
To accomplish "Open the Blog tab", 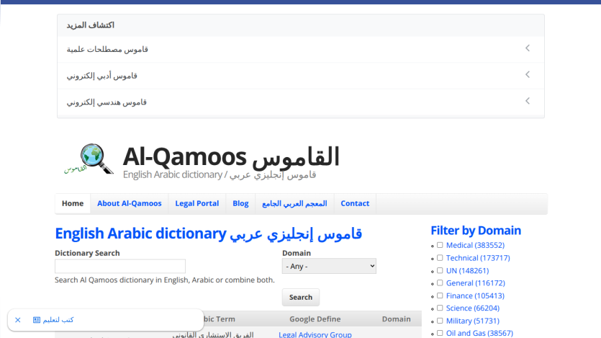I will 240,204.
